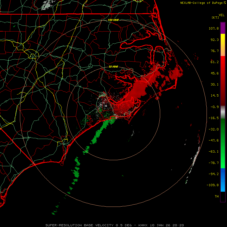Click the 14.5 scale value
The height and width of the screenshot is (227, 227).
coord(215,96)
